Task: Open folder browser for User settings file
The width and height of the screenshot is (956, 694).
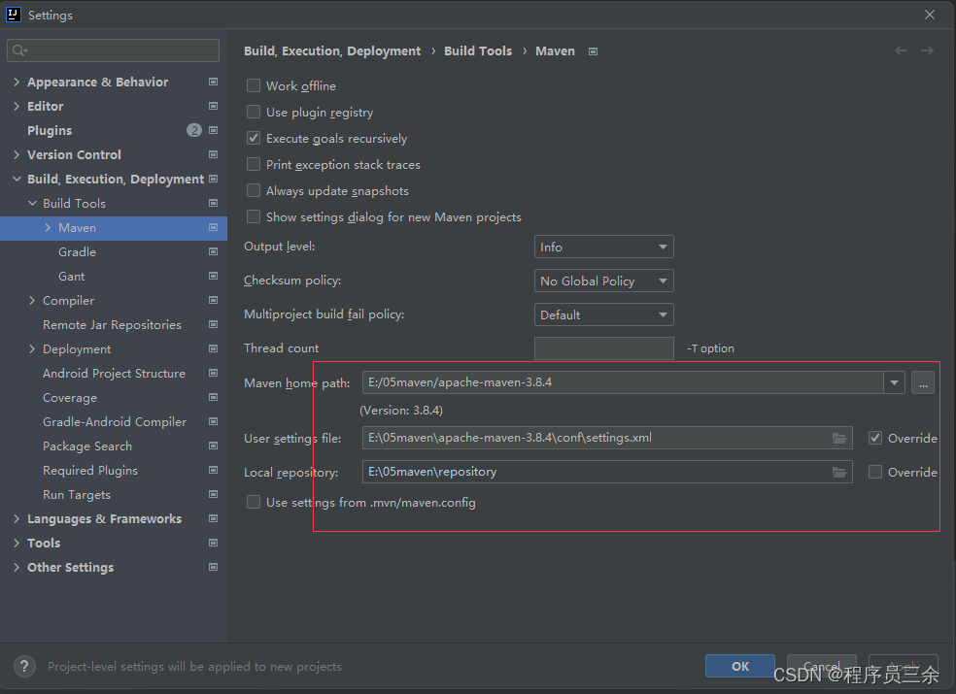Action: [x=839, y=438]
